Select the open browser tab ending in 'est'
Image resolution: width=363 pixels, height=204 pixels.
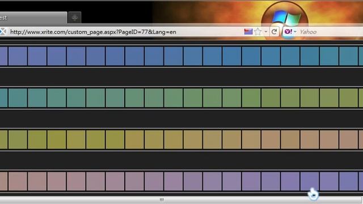click(33, 18)
